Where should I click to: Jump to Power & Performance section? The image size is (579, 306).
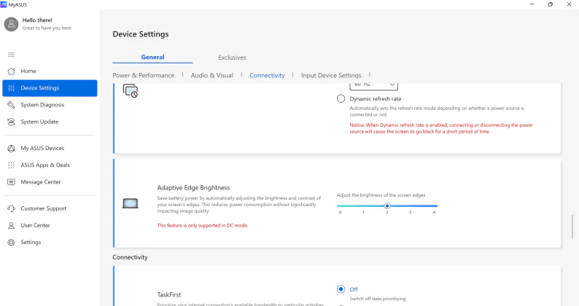point(143,75)
